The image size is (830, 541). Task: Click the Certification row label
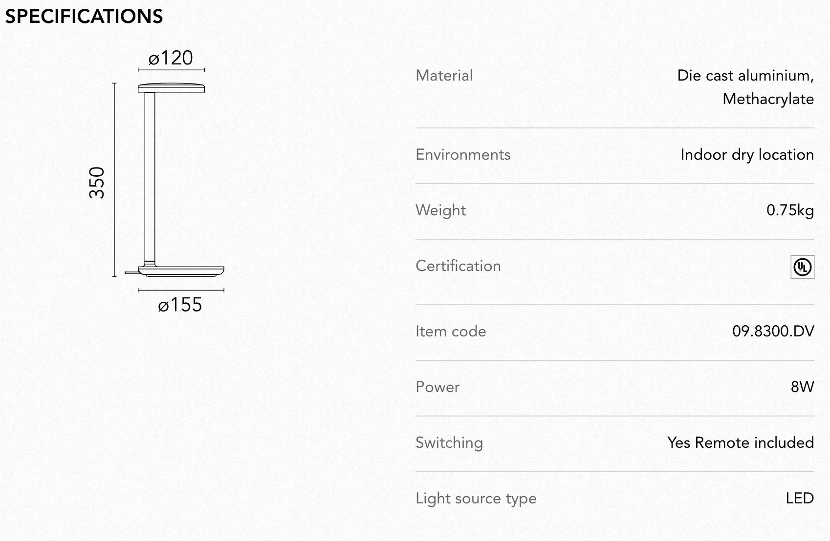point(458,266)
